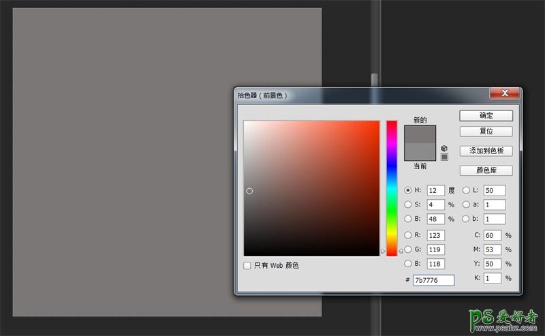Click 添加到色板 button
This screenshot has width=545, height=336.
[x=486, y=151]
